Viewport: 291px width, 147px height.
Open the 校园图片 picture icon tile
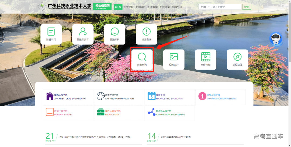(x=174, y=60)
